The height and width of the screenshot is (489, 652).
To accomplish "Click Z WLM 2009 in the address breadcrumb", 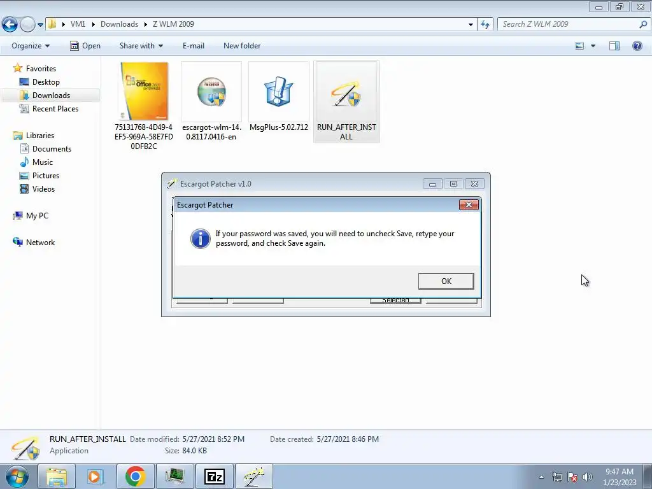I will 173,24.
